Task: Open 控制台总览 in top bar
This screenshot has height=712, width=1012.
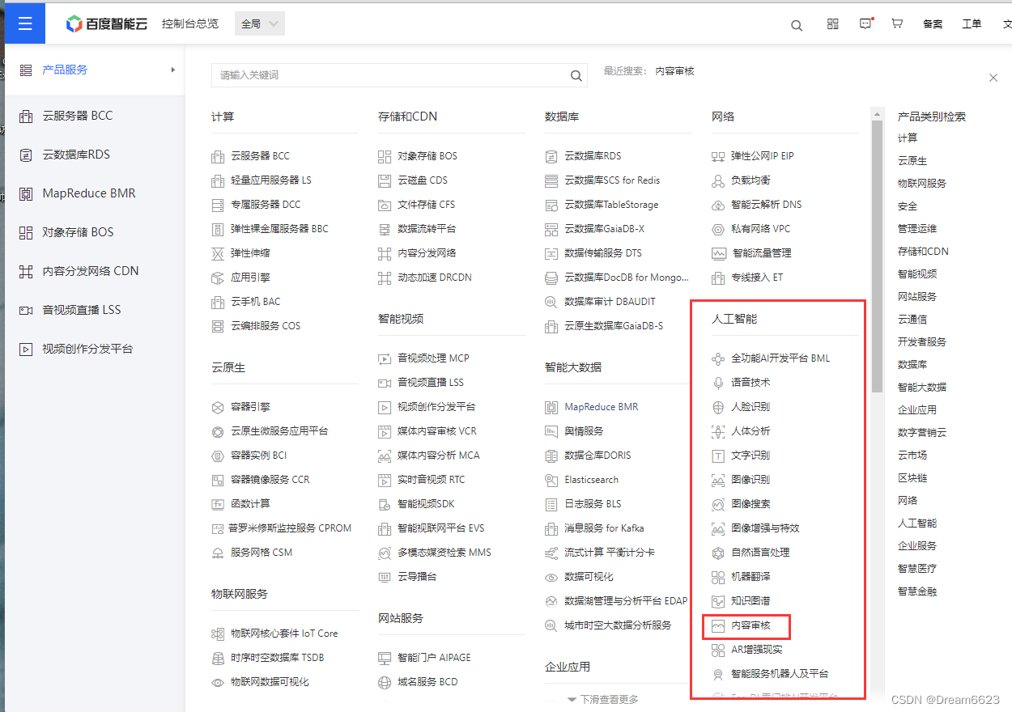Action: 190,23
